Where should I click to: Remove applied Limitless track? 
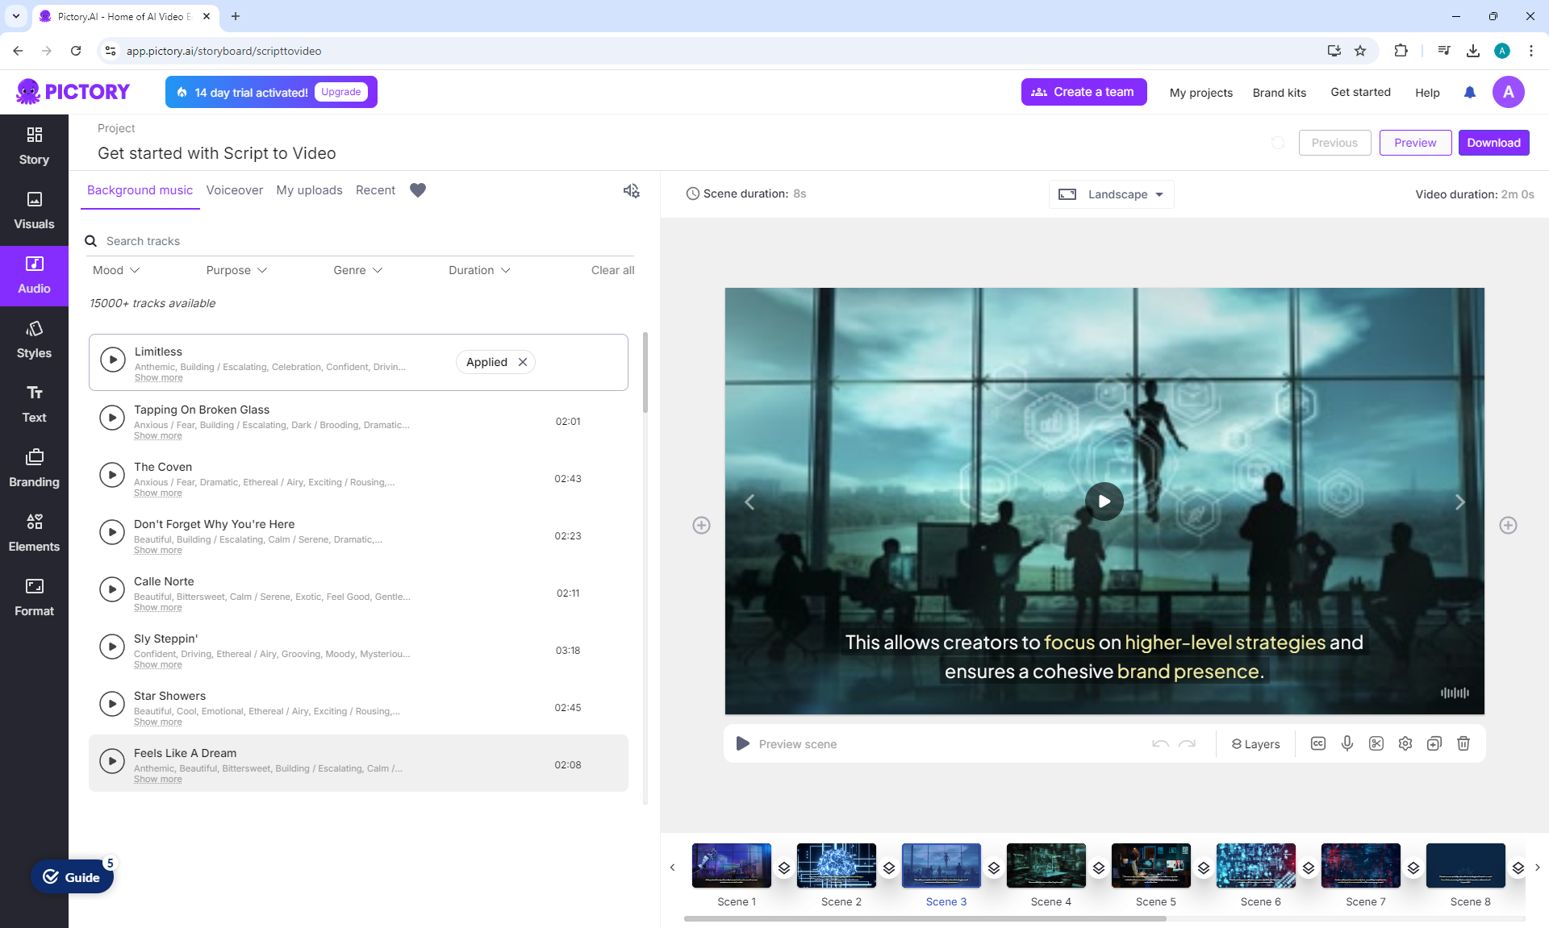click(x=523, y=362)
